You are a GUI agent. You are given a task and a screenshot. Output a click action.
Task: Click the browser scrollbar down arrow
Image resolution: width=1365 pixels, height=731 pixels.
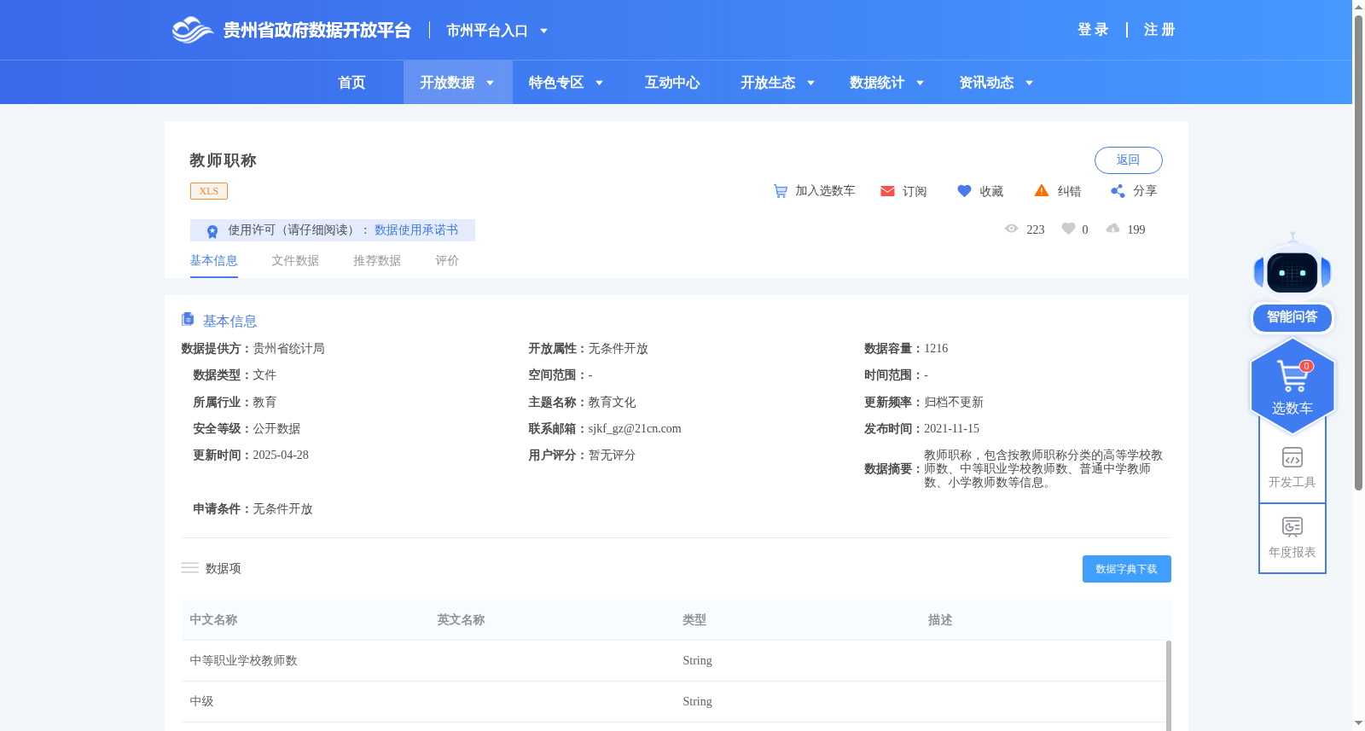click(1358, 723)
